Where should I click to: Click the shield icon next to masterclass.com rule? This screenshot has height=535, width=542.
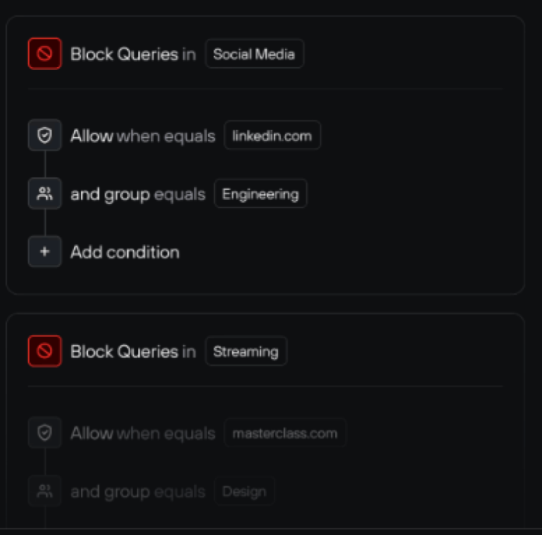(x=44, y=433)
